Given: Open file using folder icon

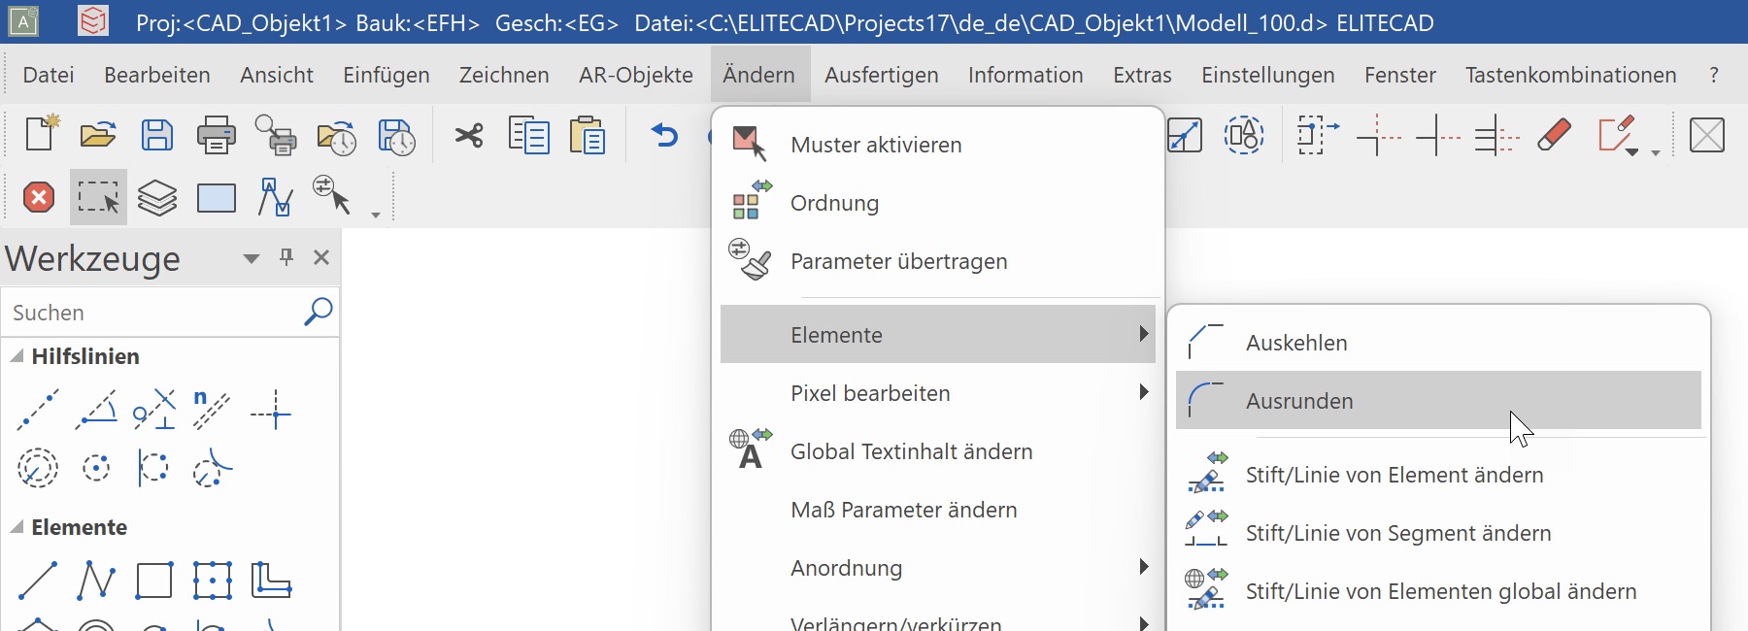Looking at the screenshot, I should (x=98, y=134).
